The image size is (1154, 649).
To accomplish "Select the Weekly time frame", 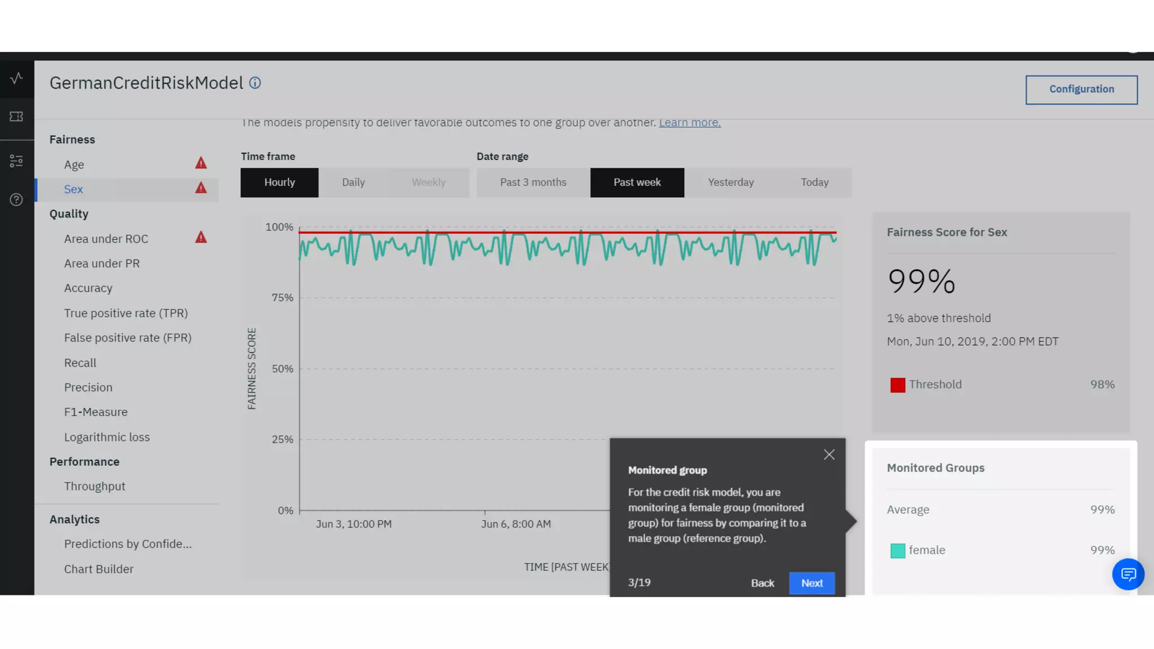I will pyautogui.click(x=429, y=183).
